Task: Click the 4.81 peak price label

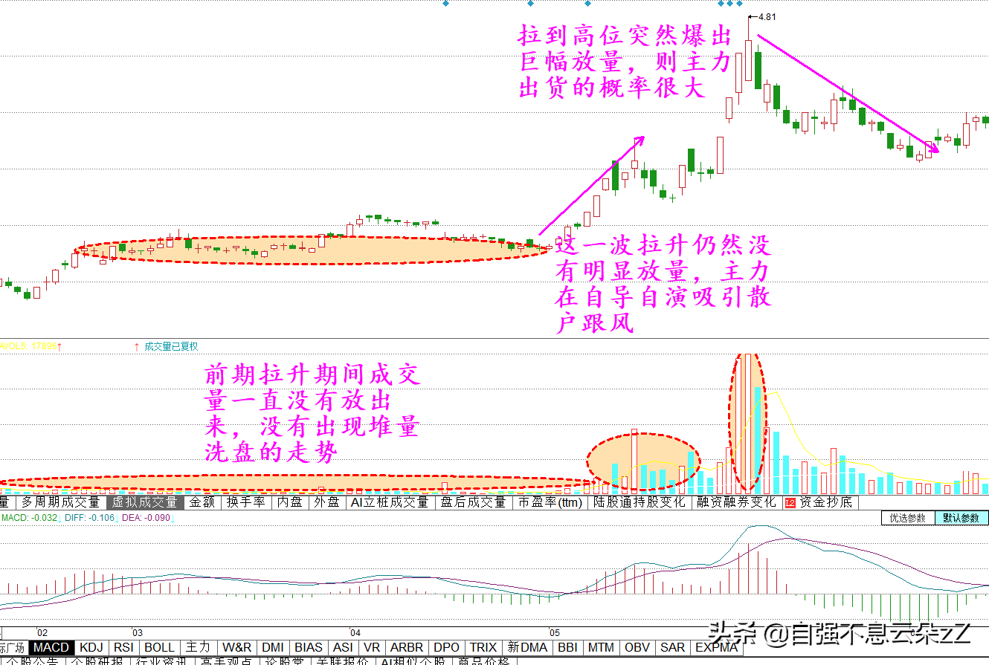Action: 768,16
